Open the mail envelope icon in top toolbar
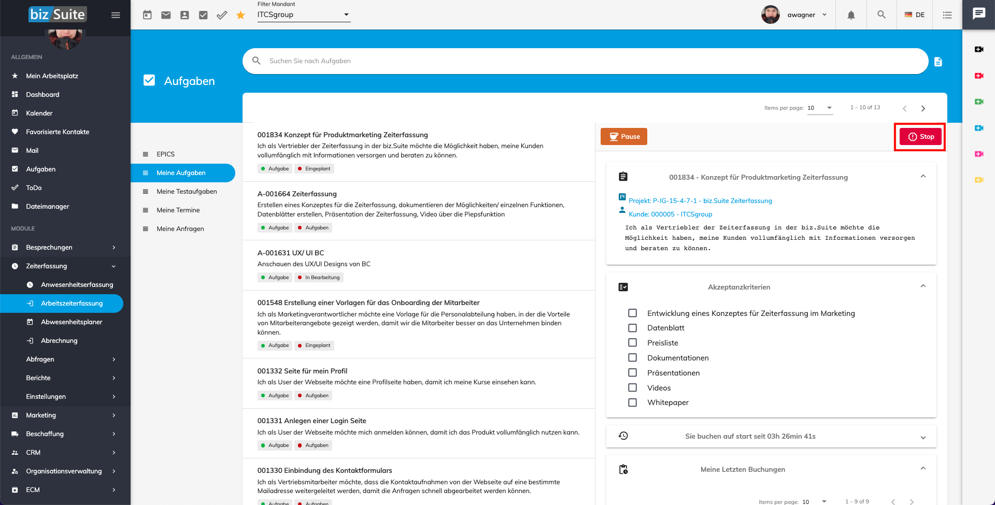995x505 pixels. coord(166,15)
